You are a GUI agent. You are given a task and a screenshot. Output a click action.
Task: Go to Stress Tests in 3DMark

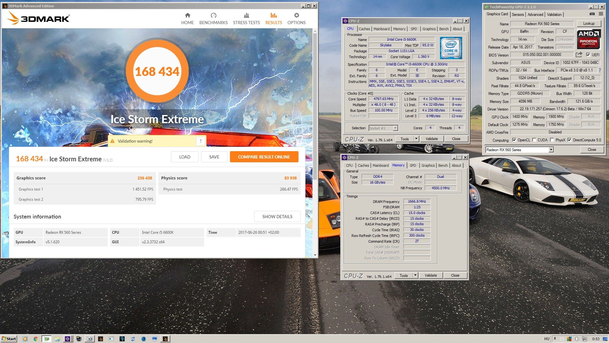pyautogui.click(x=246, y=19)
